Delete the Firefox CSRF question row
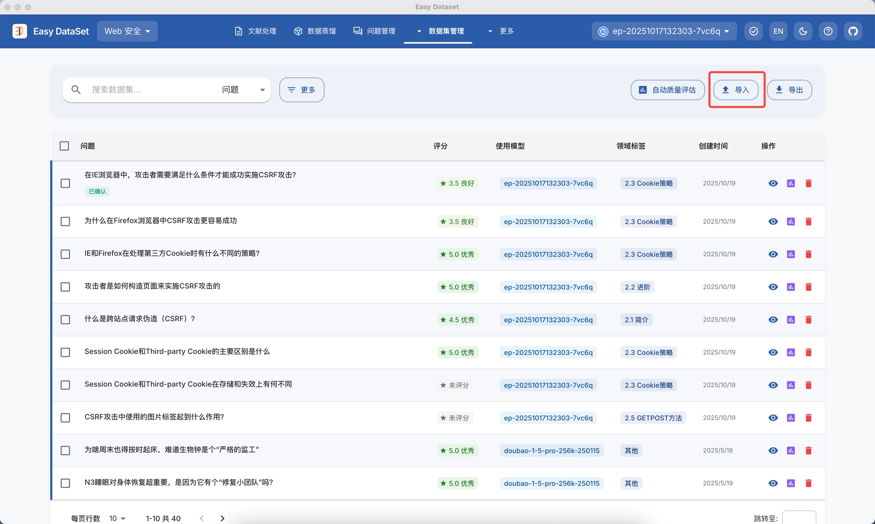Viewport: 875px width, 524px height. pos(809,221)
